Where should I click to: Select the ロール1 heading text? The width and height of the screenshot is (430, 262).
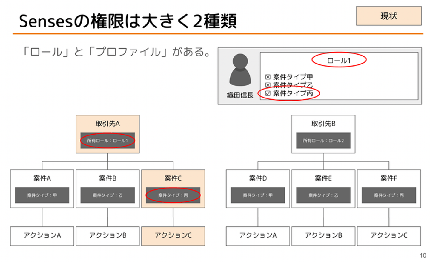click(339, 61)
